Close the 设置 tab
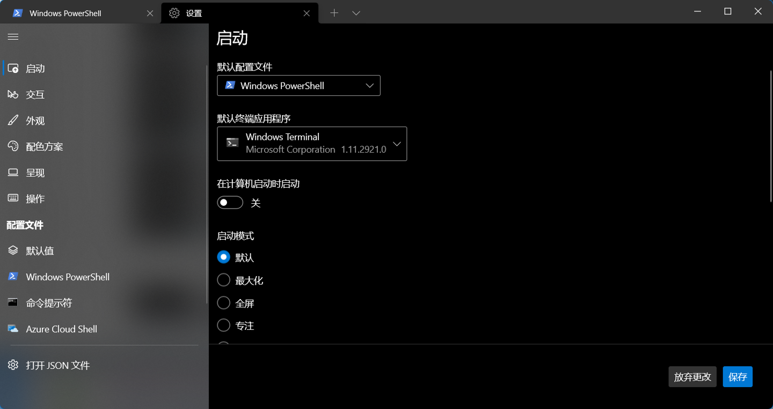 coord(307,13)
